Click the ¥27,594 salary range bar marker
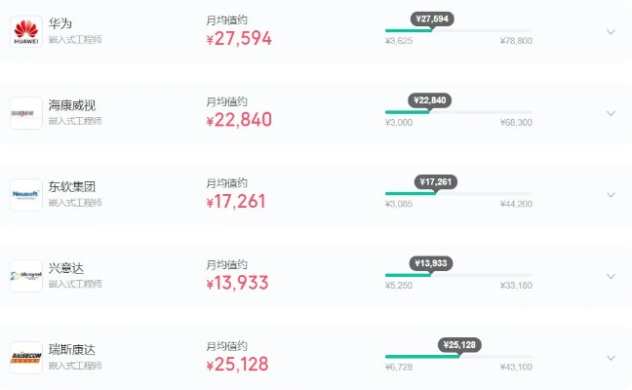Screen dimensions: 632x390 click(x=432, y=19)
